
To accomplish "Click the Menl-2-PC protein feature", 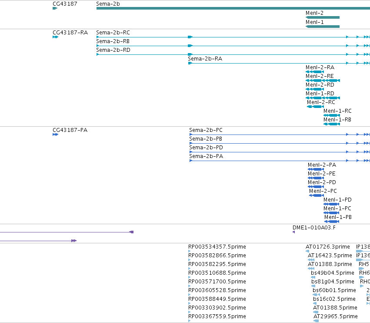I will tap(317, 195).
